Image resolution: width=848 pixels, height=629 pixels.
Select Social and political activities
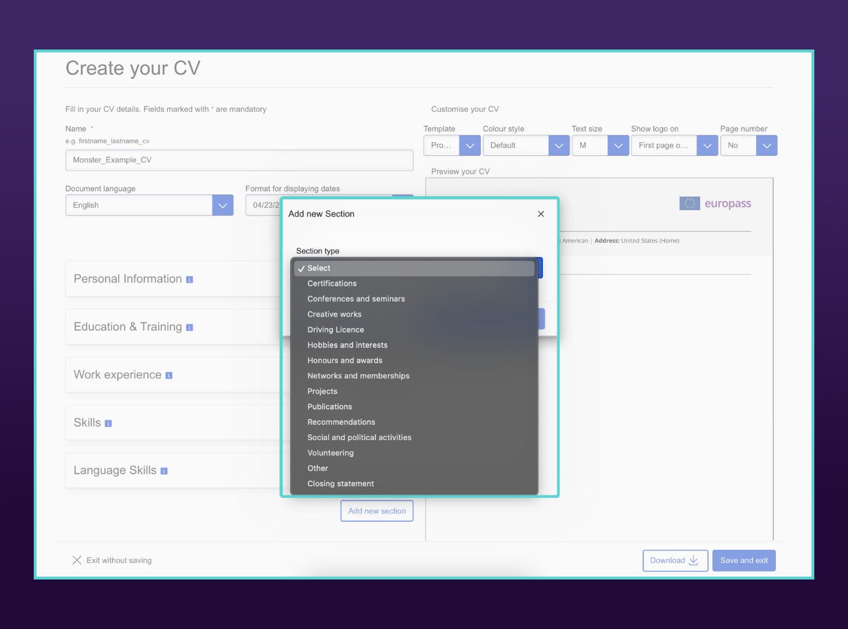click(414, 438)
